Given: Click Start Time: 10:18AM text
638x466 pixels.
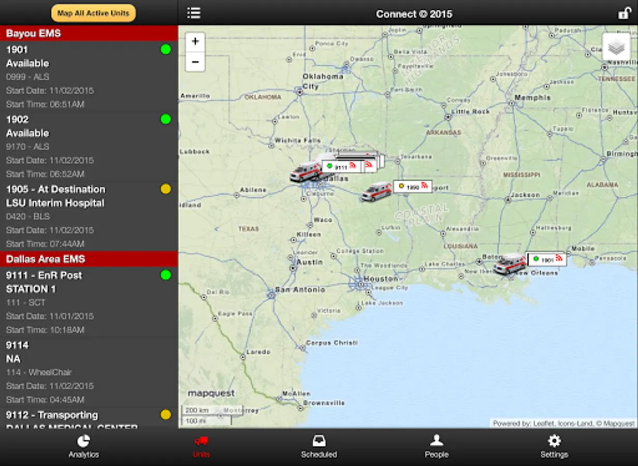Looking at the screenshot, I should point(45,330).
